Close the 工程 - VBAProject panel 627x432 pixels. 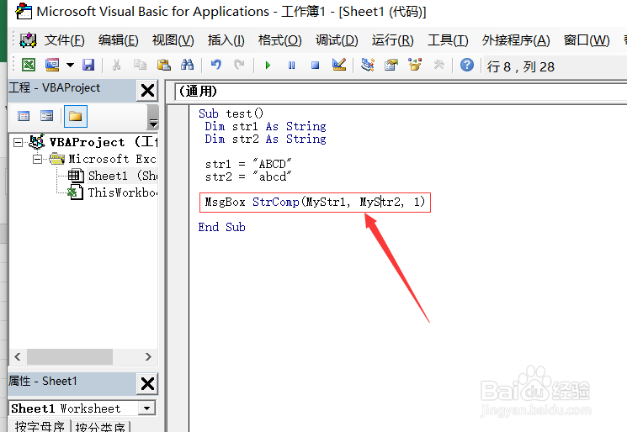point(147,91)
